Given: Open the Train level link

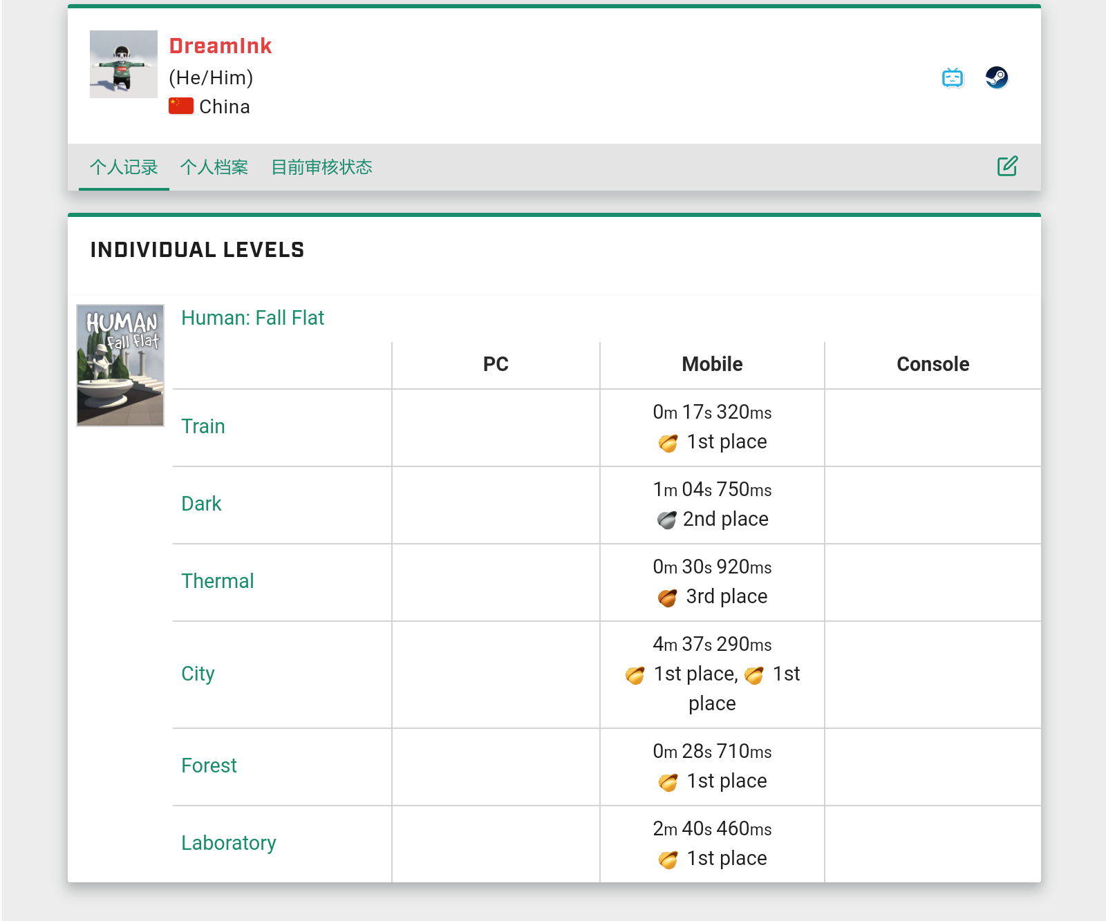Looking at the screenshot, I should pyautogui.click(x=203, y=426).
